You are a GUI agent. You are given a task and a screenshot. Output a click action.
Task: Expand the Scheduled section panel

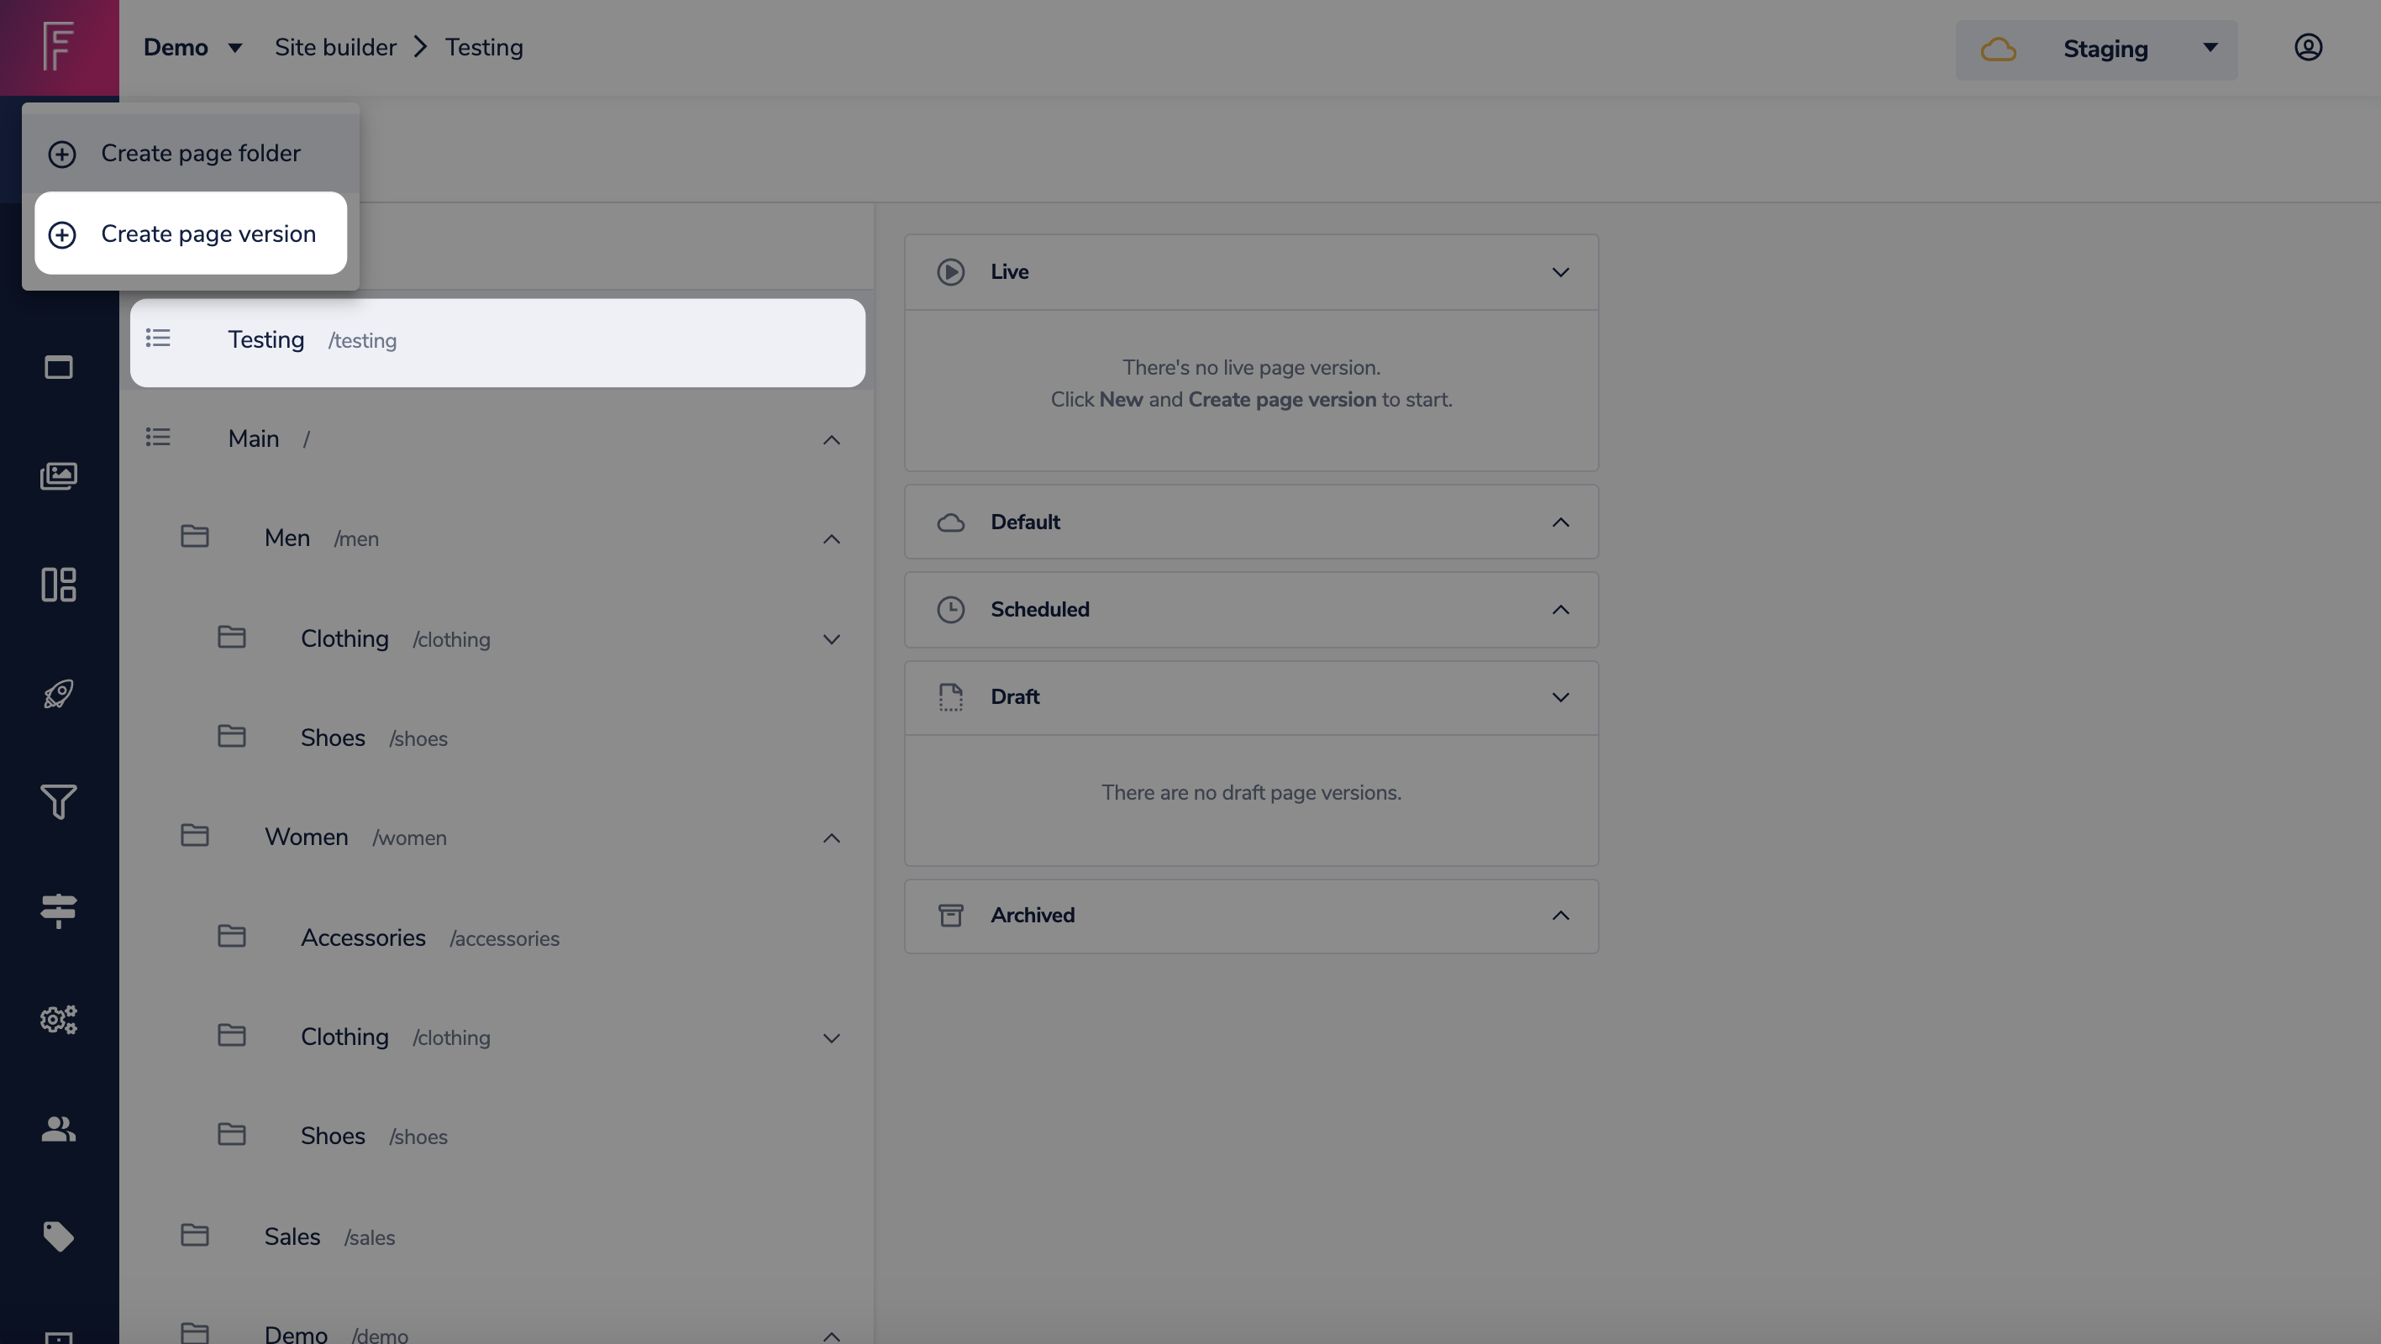click(x=1559, y=610)
